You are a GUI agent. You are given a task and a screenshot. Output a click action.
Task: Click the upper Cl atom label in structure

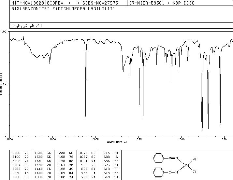pyautogui.click(x=195, y=159)
